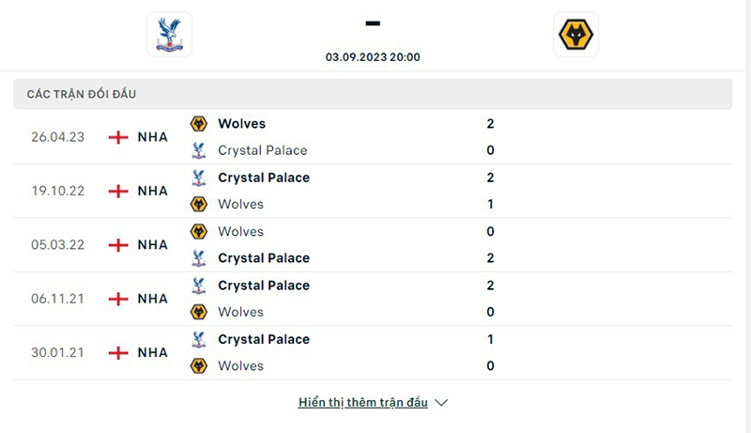Image resolution: width=751 pixels, height=433 pixels.
Task: Click Crystal Palace logo in 19.10.22 match
Action: coord(199,178)
